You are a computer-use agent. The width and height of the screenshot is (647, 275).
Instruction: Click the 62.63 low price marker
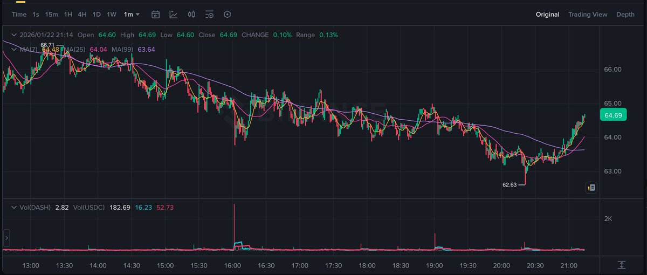tap(510, 184)
